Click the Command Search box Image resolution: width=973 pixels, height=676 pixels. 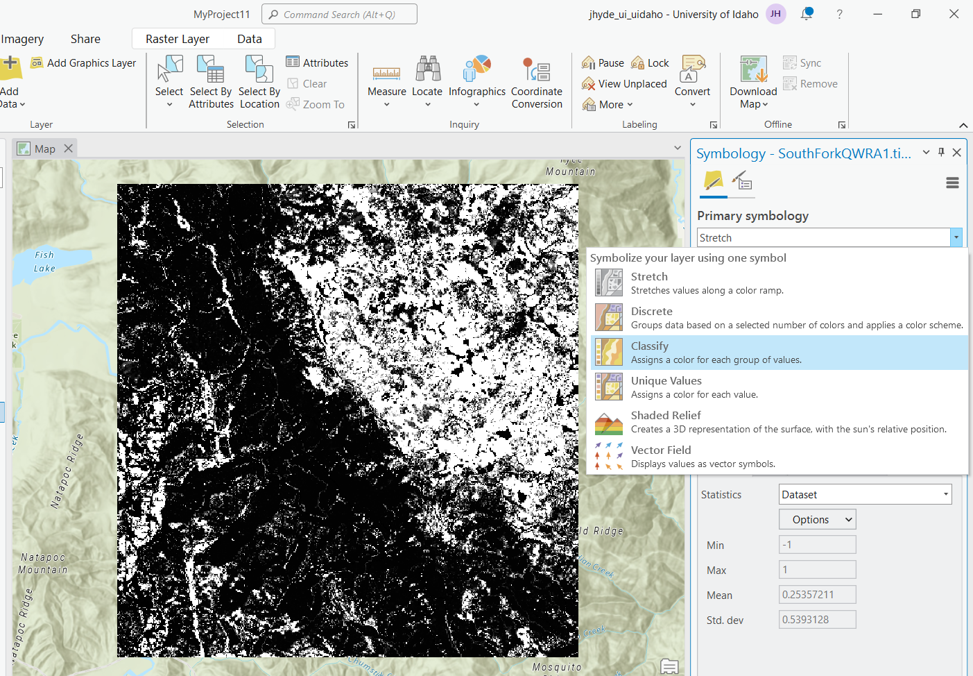pos(339,14)
